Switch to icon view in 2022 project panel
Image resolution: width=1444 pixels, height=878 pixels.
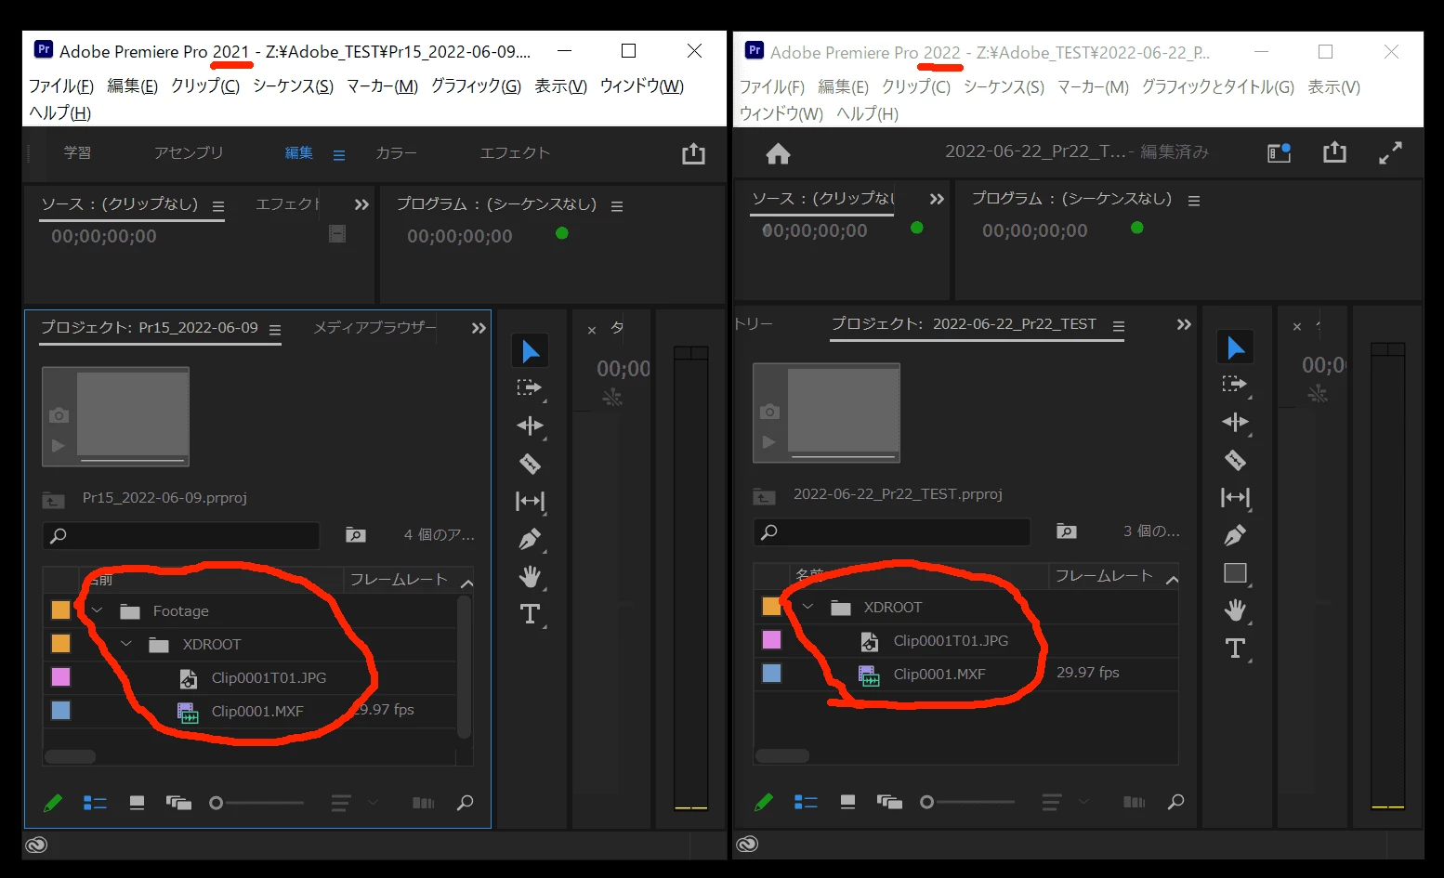click(847, 802)
